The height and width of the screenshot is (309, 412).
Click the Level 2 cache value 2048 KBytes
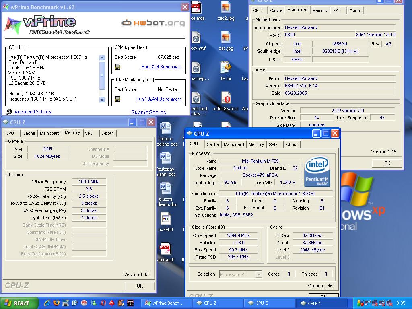(312, 250)
